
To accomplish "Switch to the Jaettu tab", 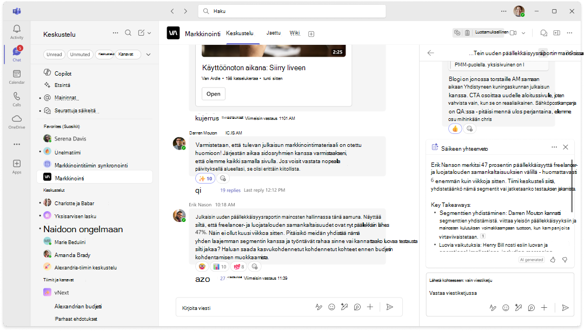I will pos(274,33).
